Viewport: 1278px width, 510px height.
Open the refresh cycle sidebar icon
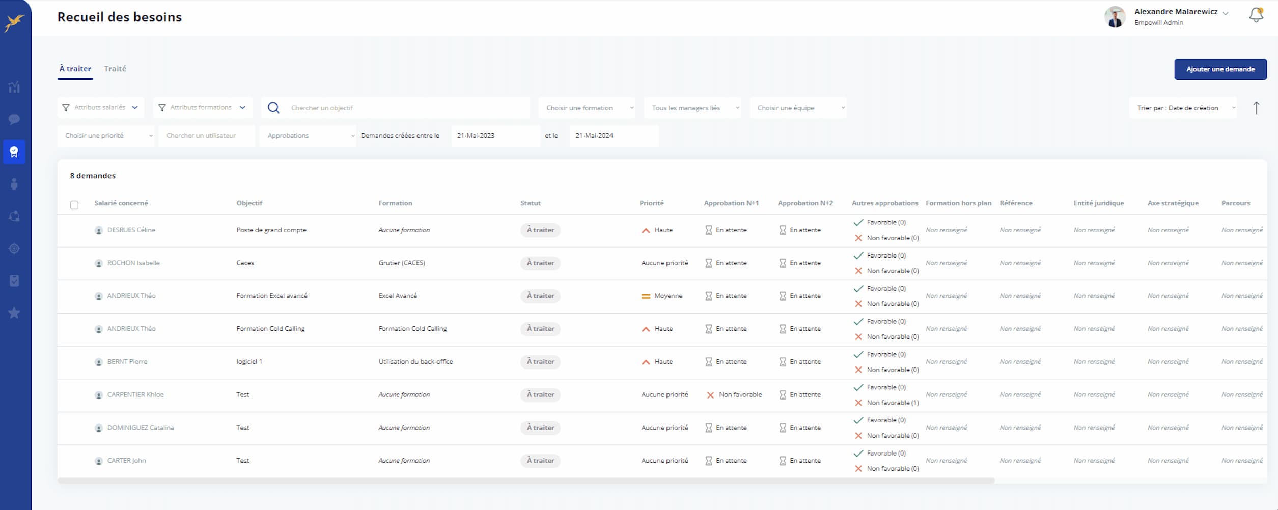click(x=14, y=216)
